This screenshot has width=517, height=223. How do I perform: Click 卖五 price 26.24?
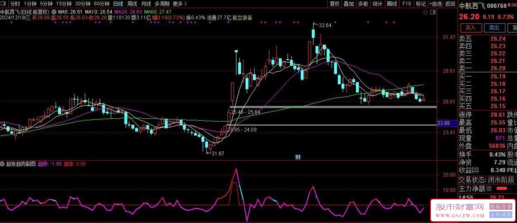click(x=498, y=38)
